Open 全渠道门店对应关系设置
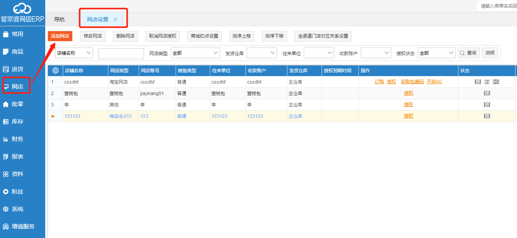This screenshot has width=517, height=238. [x=323, y=36]
